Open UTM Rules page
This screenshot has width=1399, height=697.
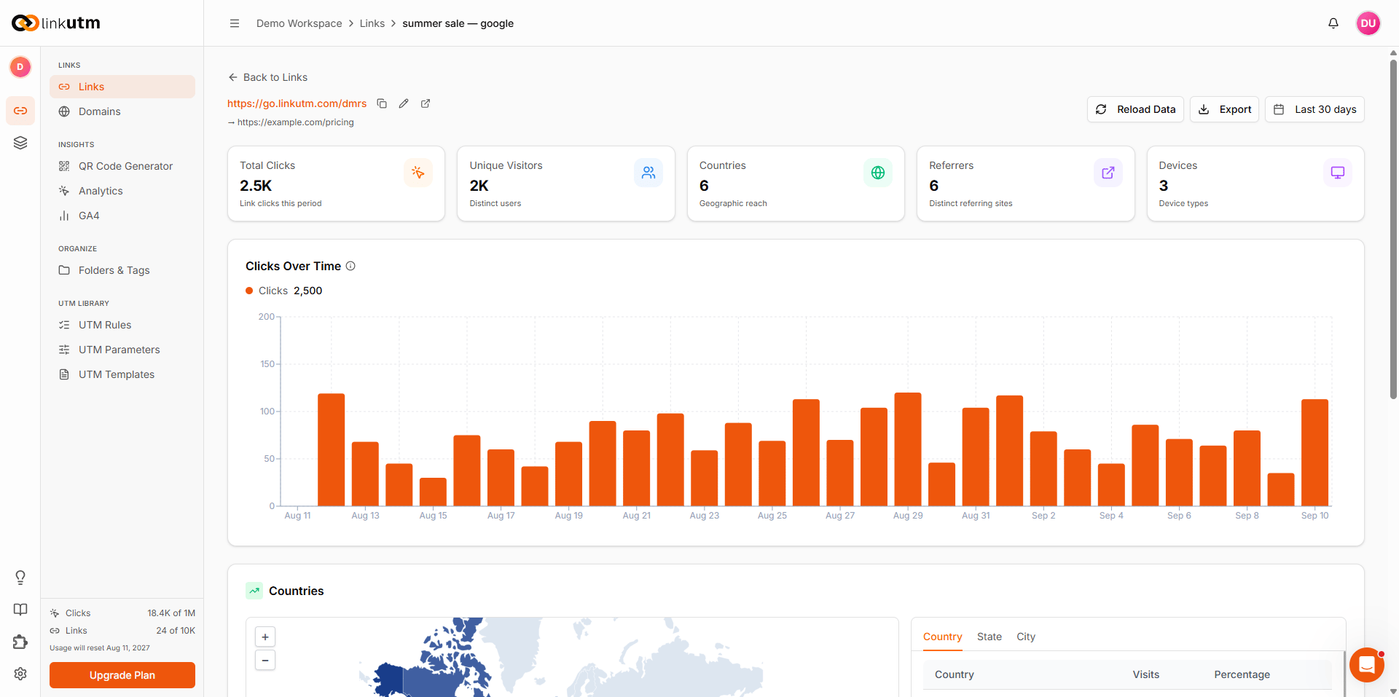(122, 325)
